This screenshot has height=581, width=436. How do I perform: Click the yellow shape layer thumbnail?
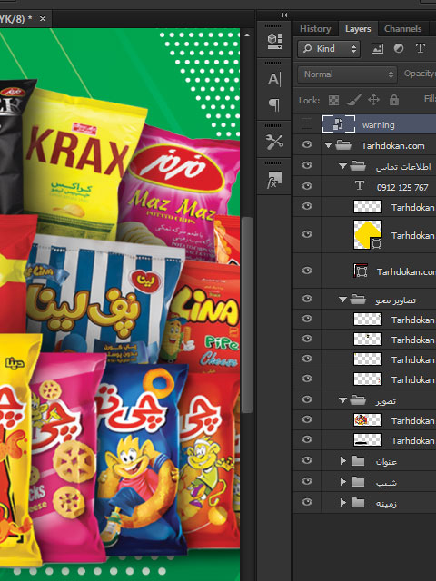367,234
